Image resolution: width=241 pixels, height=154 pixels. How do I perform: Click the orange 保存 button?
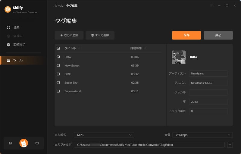click(x=186, y=35)
